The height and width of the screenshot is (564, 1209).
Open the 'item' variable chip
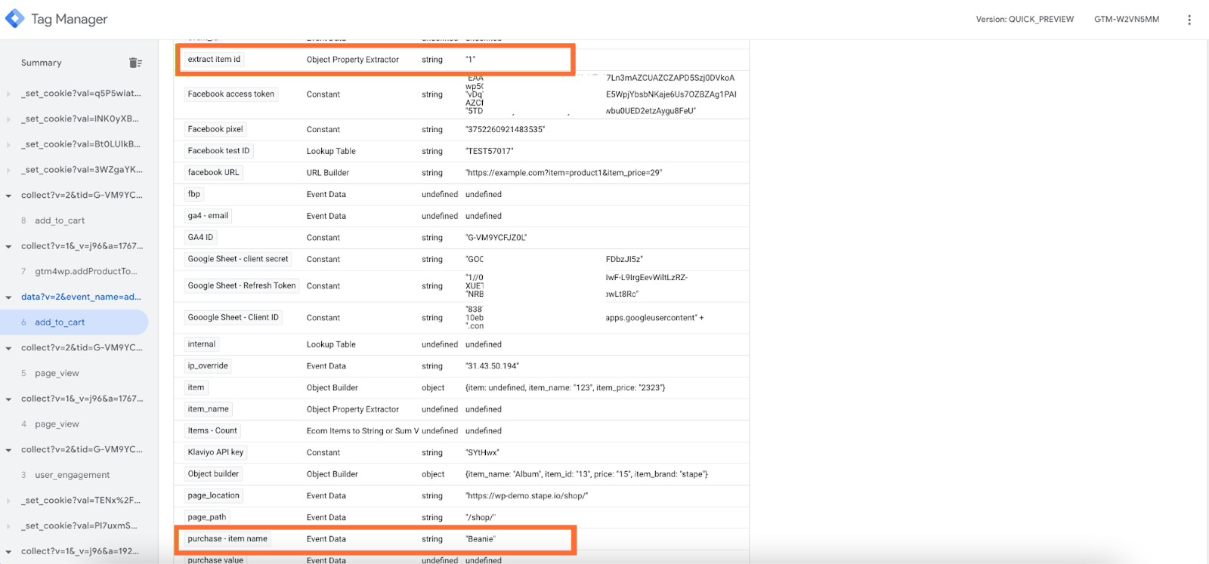(x=196, y=387)
